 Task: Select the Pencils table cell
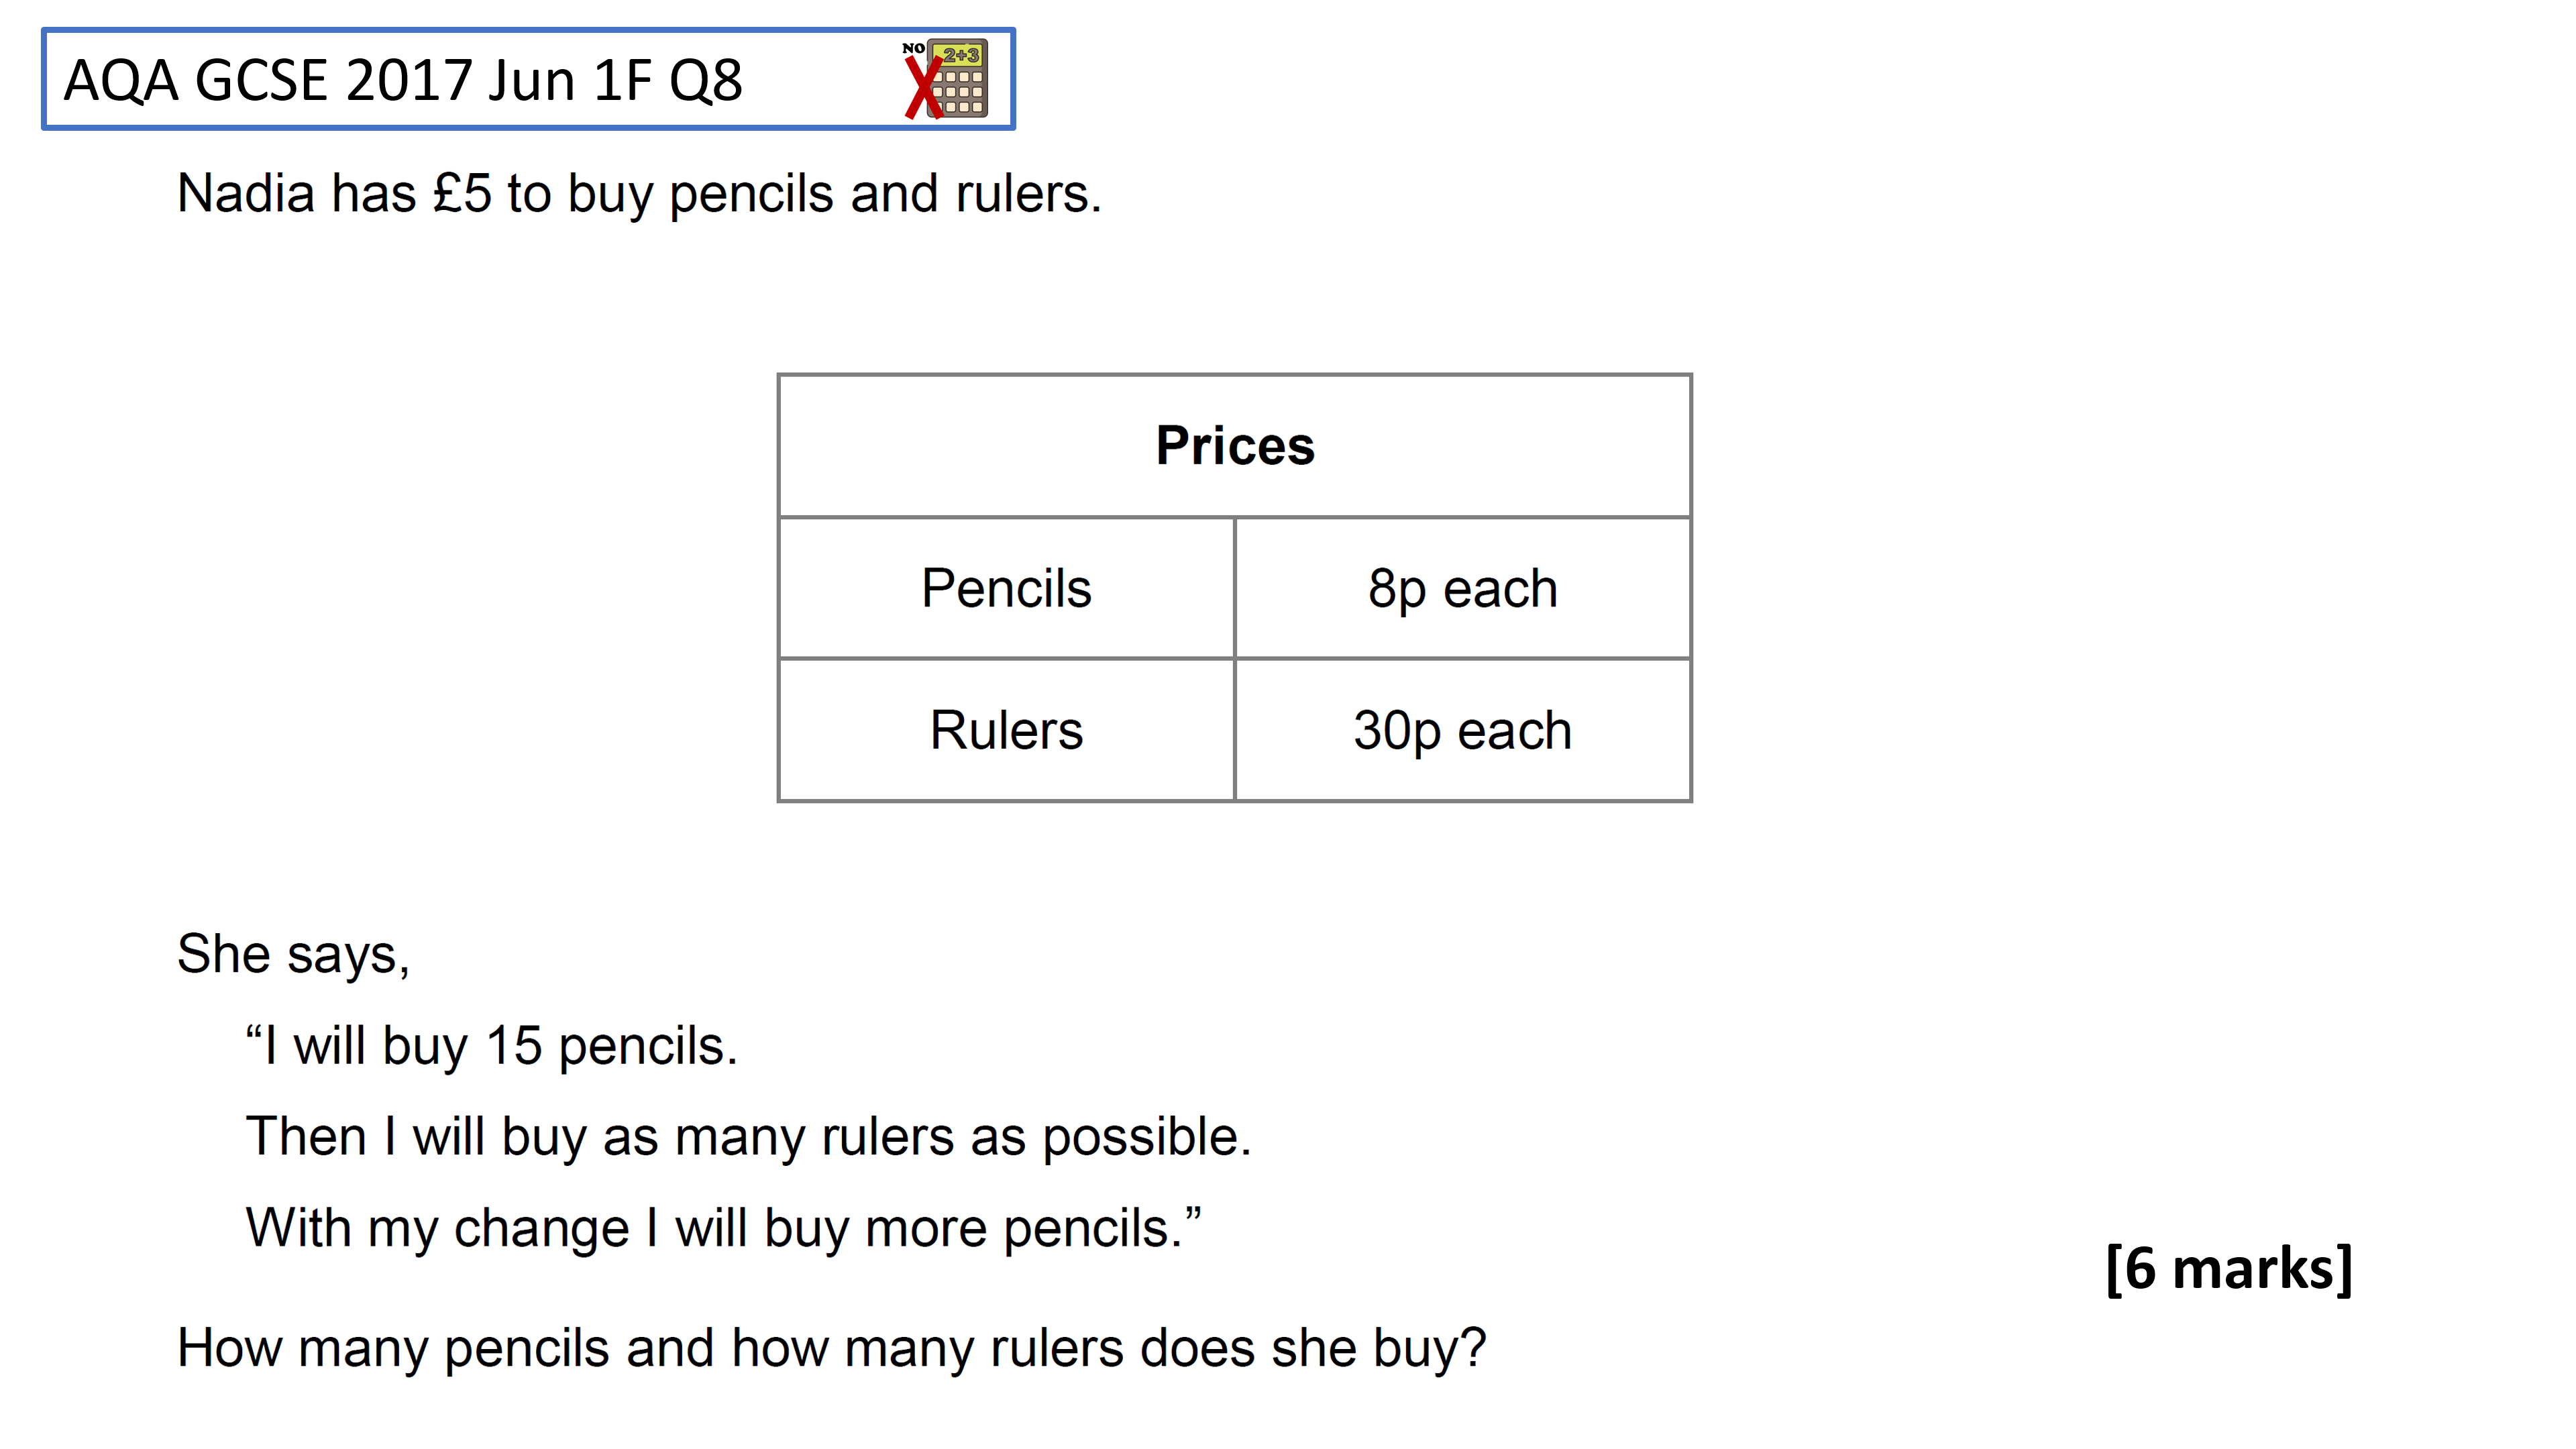(1006, 588)
